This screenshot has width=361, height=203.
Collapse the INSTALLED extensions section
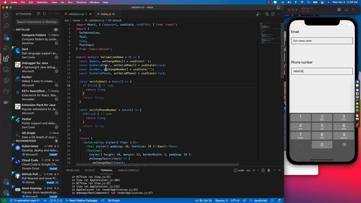click(23, 29)
